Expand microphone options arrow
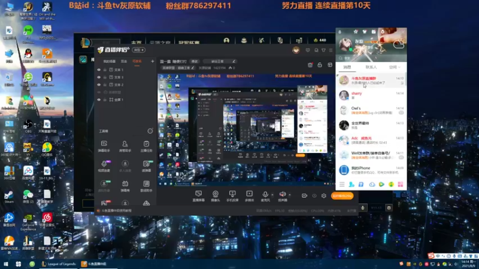 [272, 195]
